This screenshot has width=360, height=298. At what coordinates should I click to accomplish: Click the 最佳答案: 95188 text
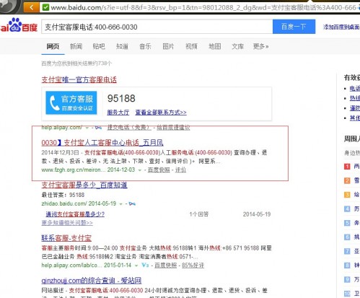[x=63, y=195]
